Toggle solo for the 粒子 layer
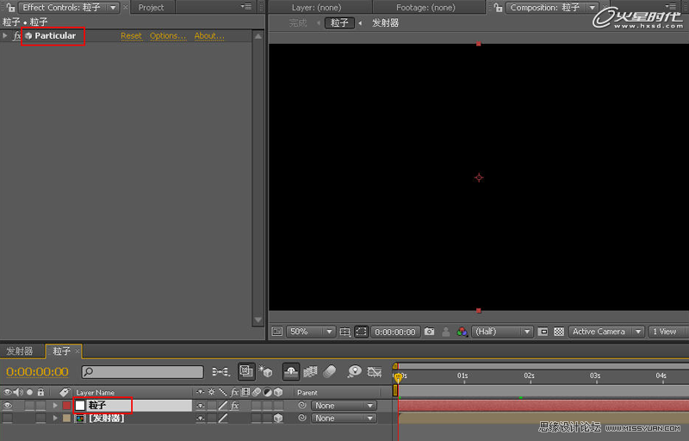The width and height of the screenshot is (689, 441). coord(29,406)
